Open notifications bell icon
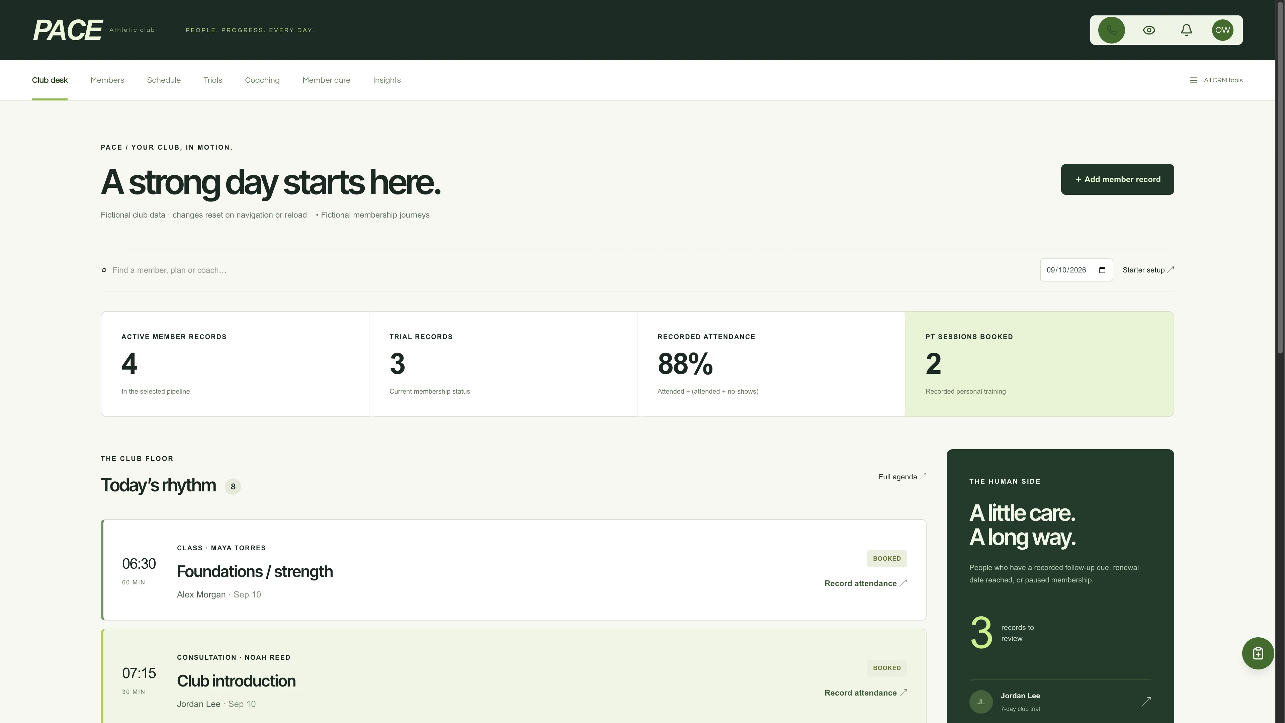 [1186, 30]
